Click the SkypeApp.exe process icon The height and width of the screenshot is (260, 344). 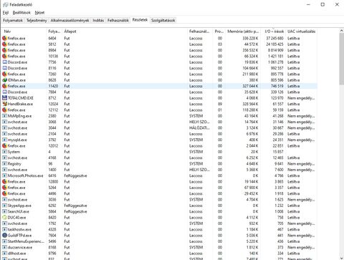pyautogui.click(x=4, y=206)
